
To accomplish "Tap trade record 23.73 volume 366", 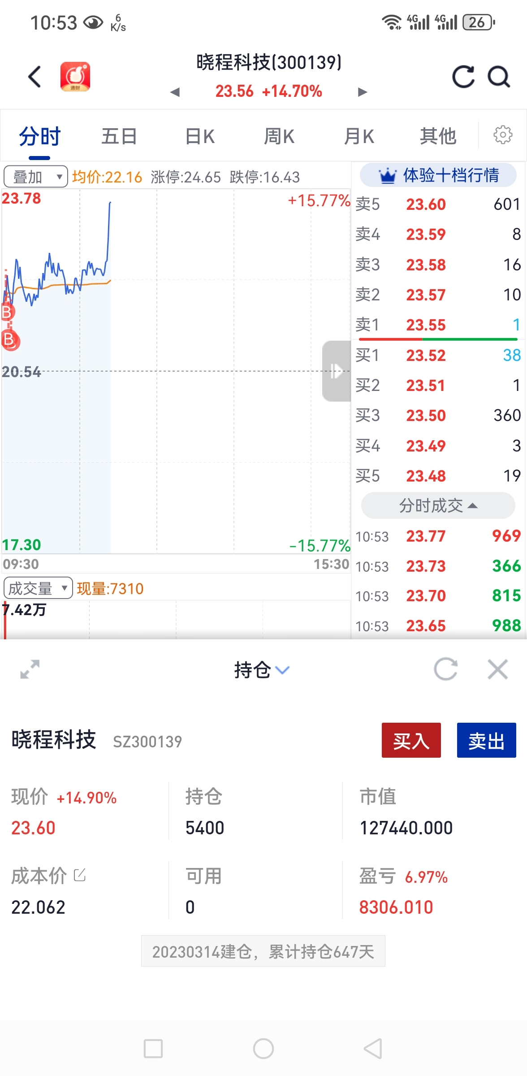I will point(438,566).
